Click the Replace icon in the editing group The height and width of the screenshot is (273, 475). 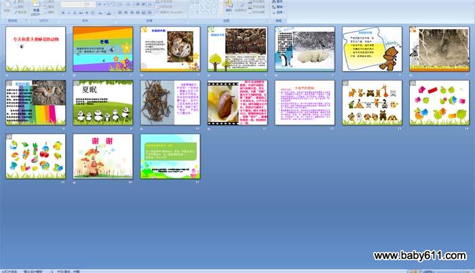[277, 7]
